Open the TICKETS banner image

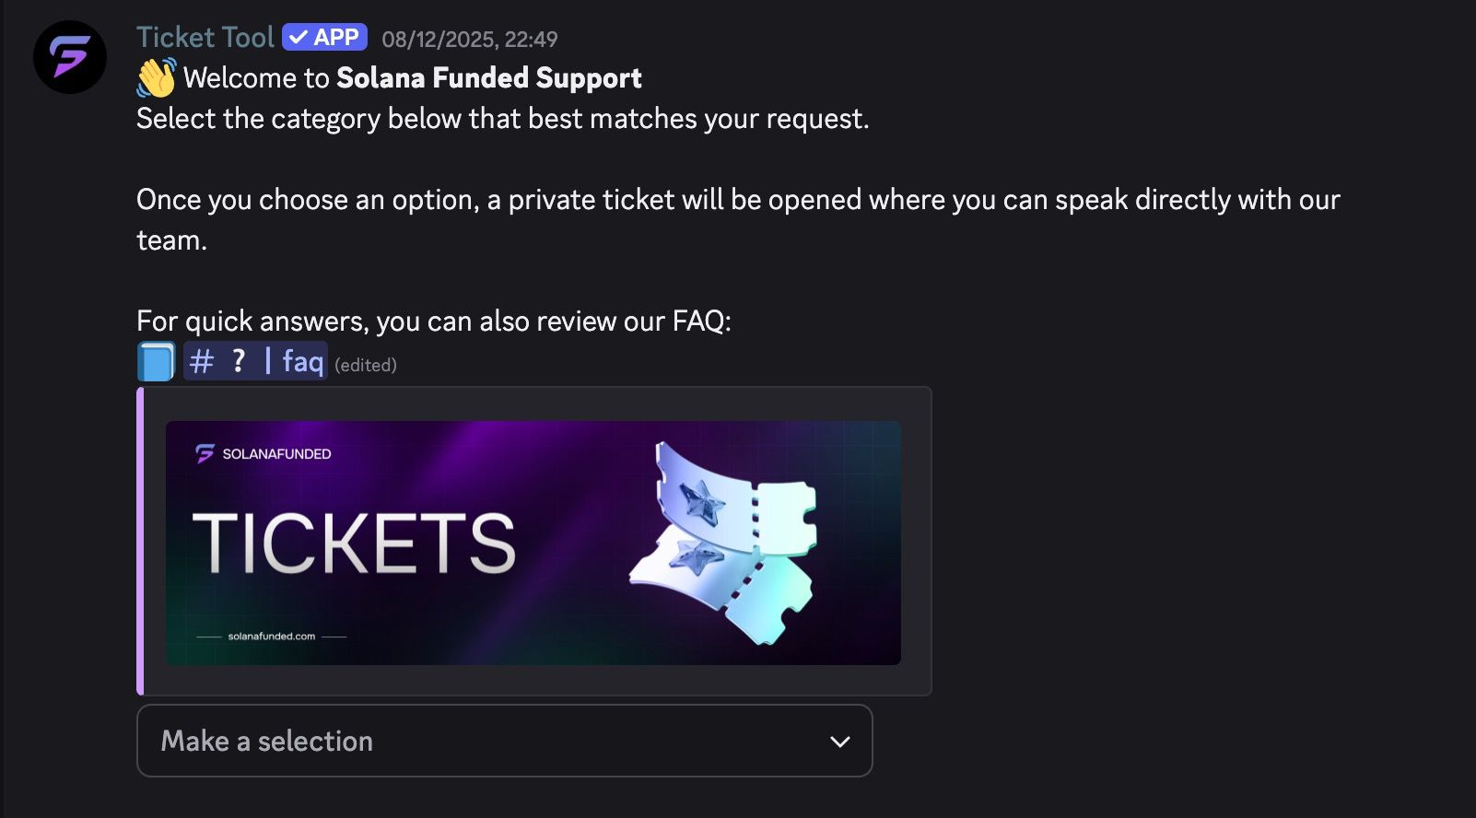pos(533,543)
